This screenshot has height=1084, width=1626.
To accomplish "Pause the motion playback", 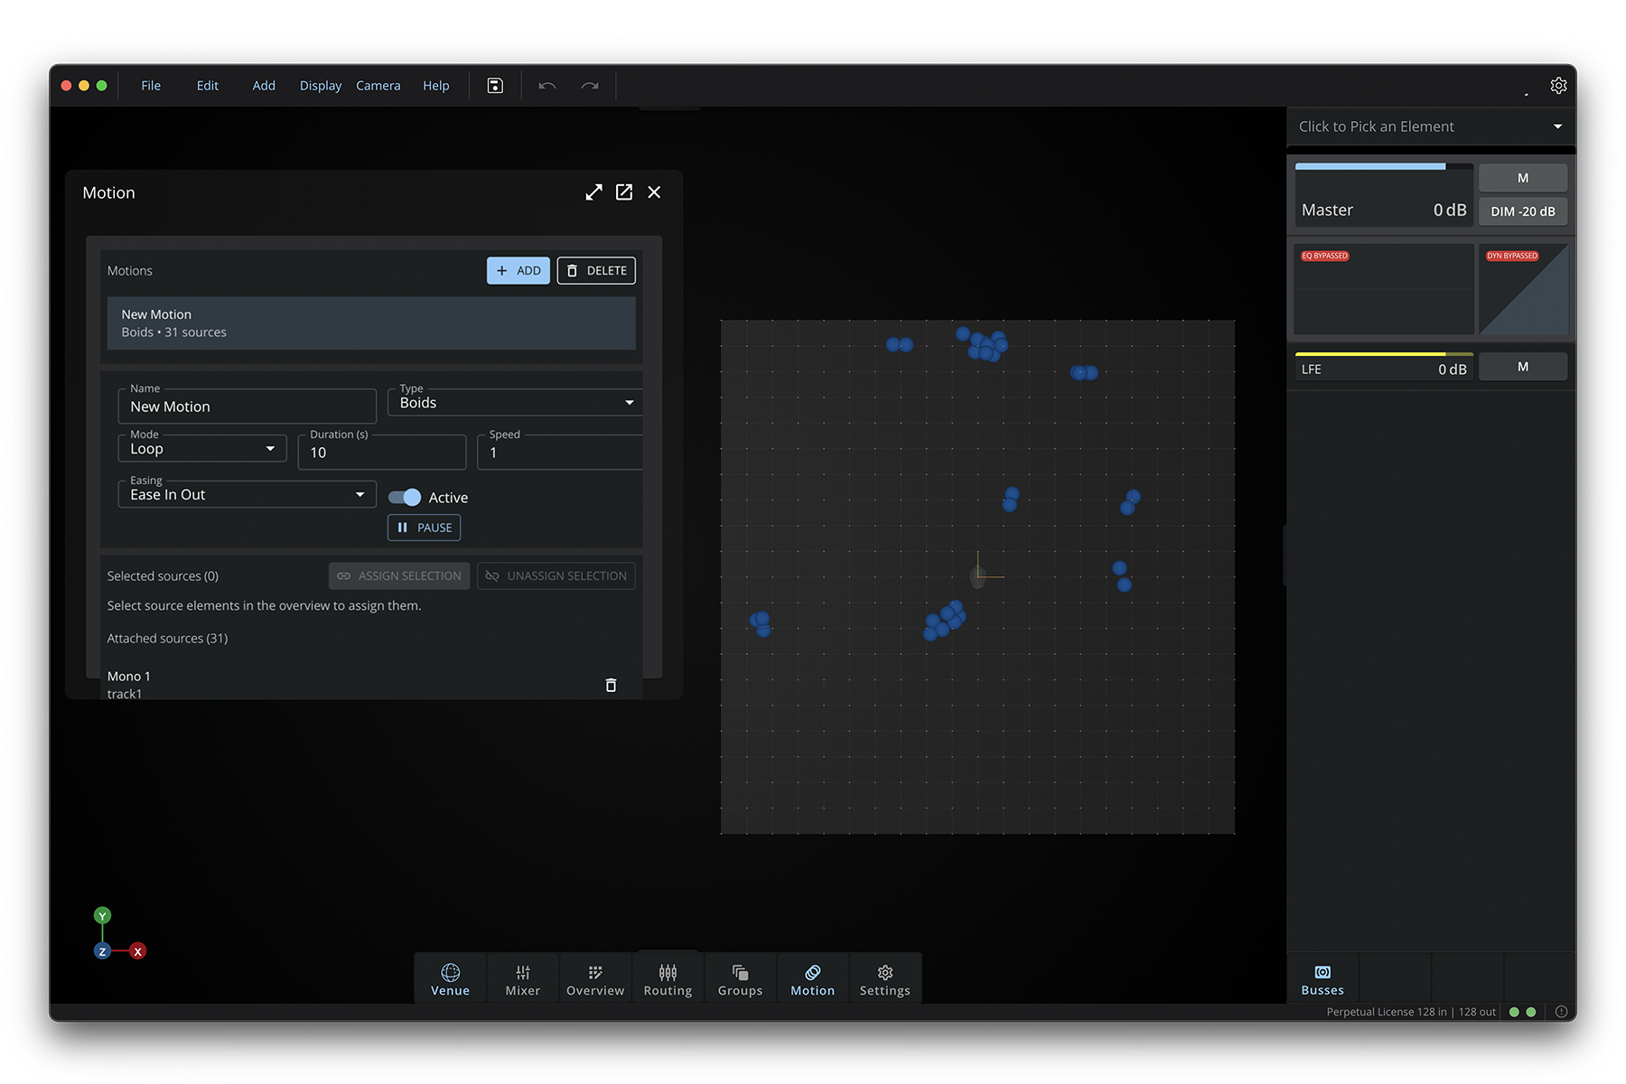I will coord(424,528).
